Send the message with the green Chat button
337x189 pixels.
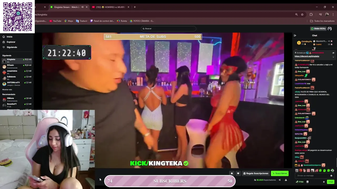tap(330, 182)
